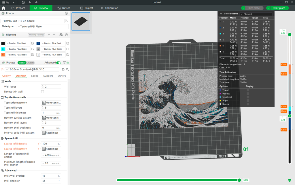Viewport: 295px width, 185px height.
Task: Open the Quality settings tab
Action: click(x=6, y=76)
